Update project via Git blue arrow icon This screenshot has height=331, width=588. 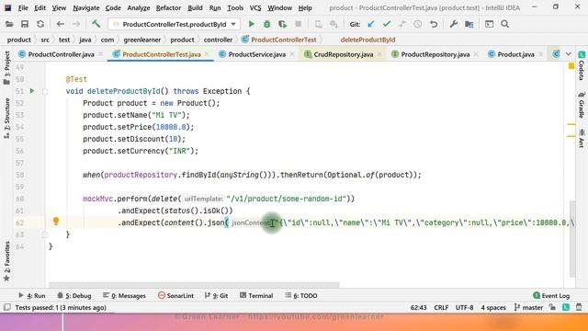pyautogui.click(x=371, y=25)
